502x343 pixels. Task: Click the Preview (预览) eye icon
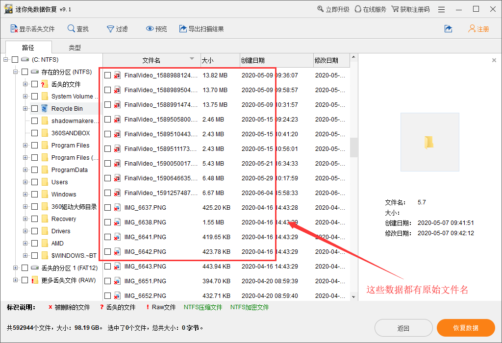[x=150, y=29]
